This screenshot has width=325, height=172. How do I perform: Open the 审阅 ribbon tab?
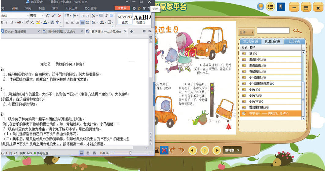(x=28, y=8)
